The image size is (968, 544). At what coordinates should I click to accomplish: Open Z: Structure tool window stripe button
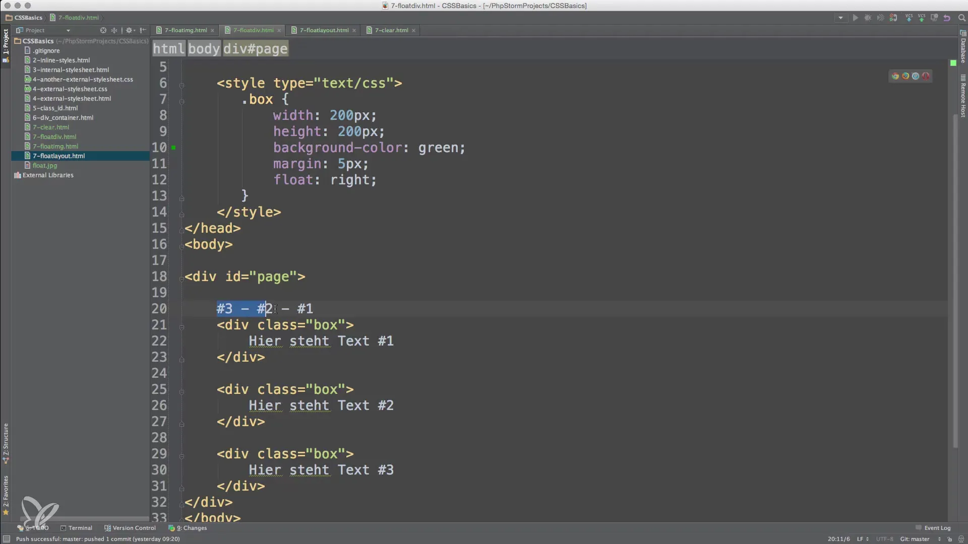coord(6,443)
